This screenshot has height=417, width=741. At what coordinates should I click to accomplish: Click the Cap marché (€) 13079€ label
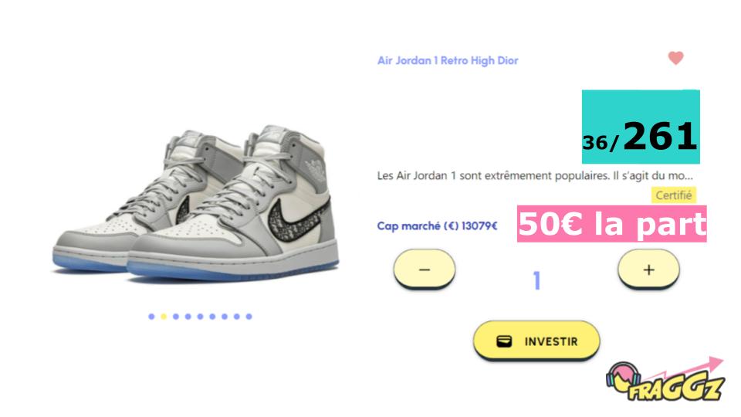[x=437, y=226]
